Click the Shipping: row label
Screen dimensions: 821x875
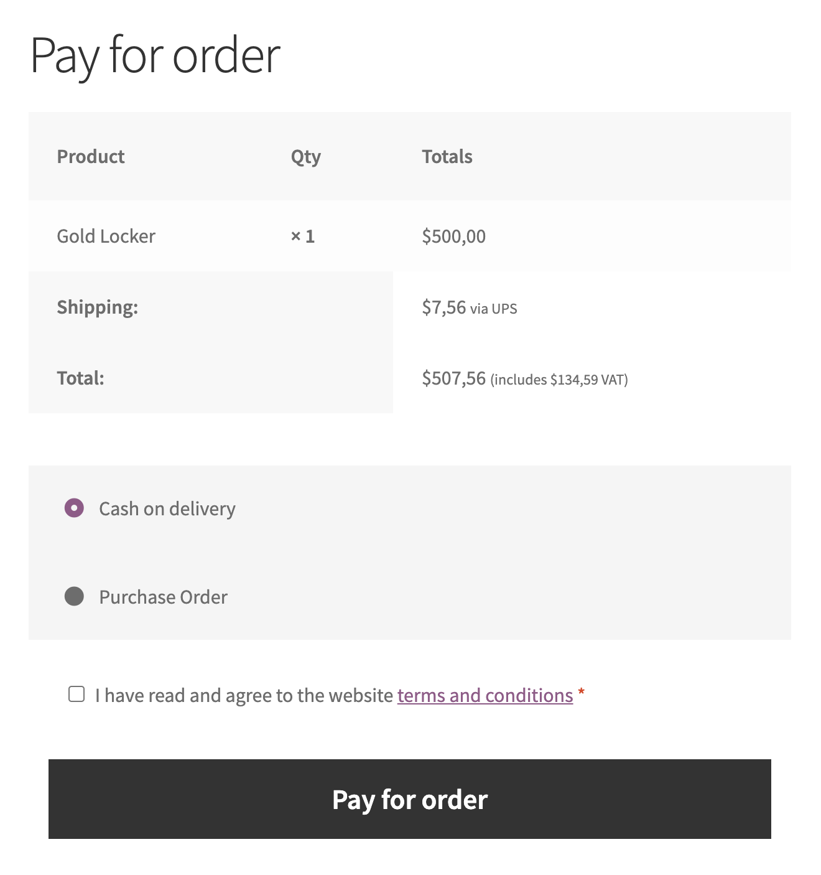(x=97, y=307)
